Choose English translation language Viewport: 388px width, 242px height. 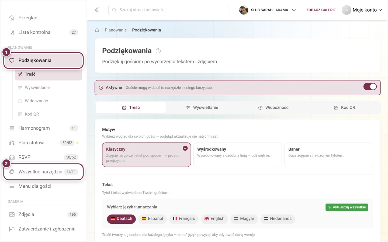[214, 219]
